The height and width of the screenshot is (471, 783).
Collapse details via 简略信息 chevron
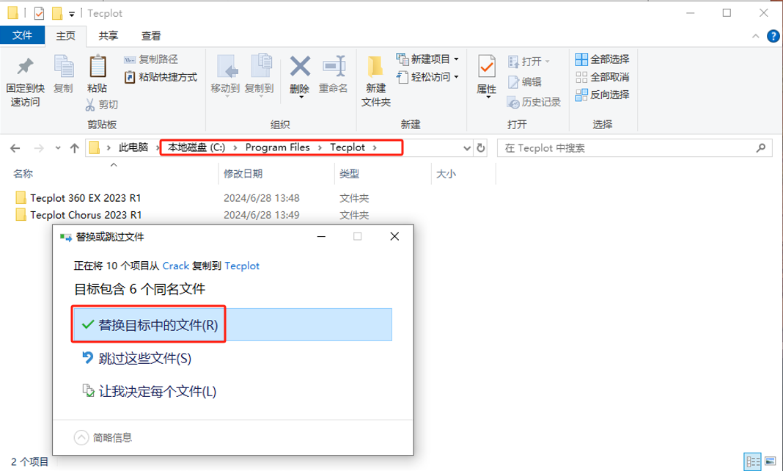click(x=81, y=437)
